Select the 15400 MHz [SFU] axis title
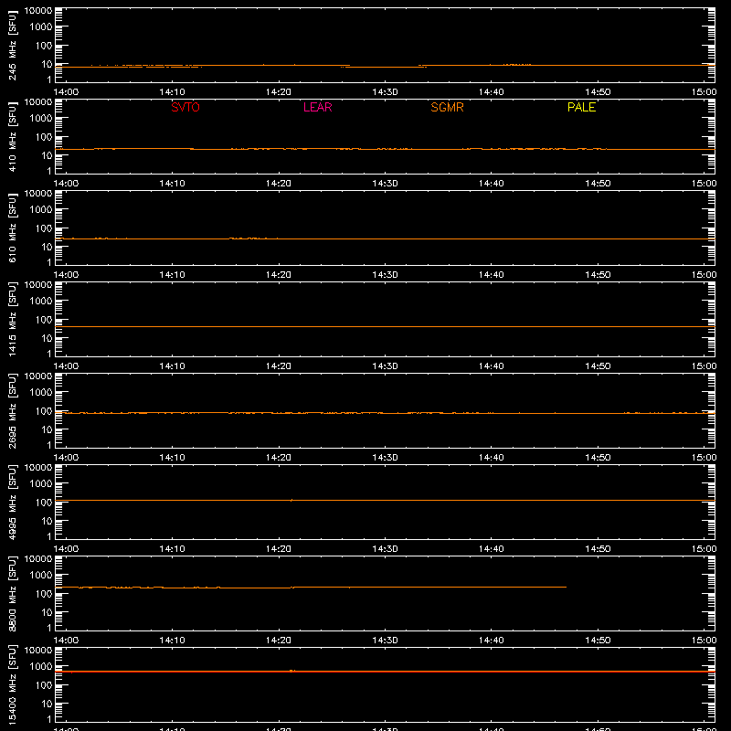The height and width of the screenshot is (731, 731). tap(12, 684)
